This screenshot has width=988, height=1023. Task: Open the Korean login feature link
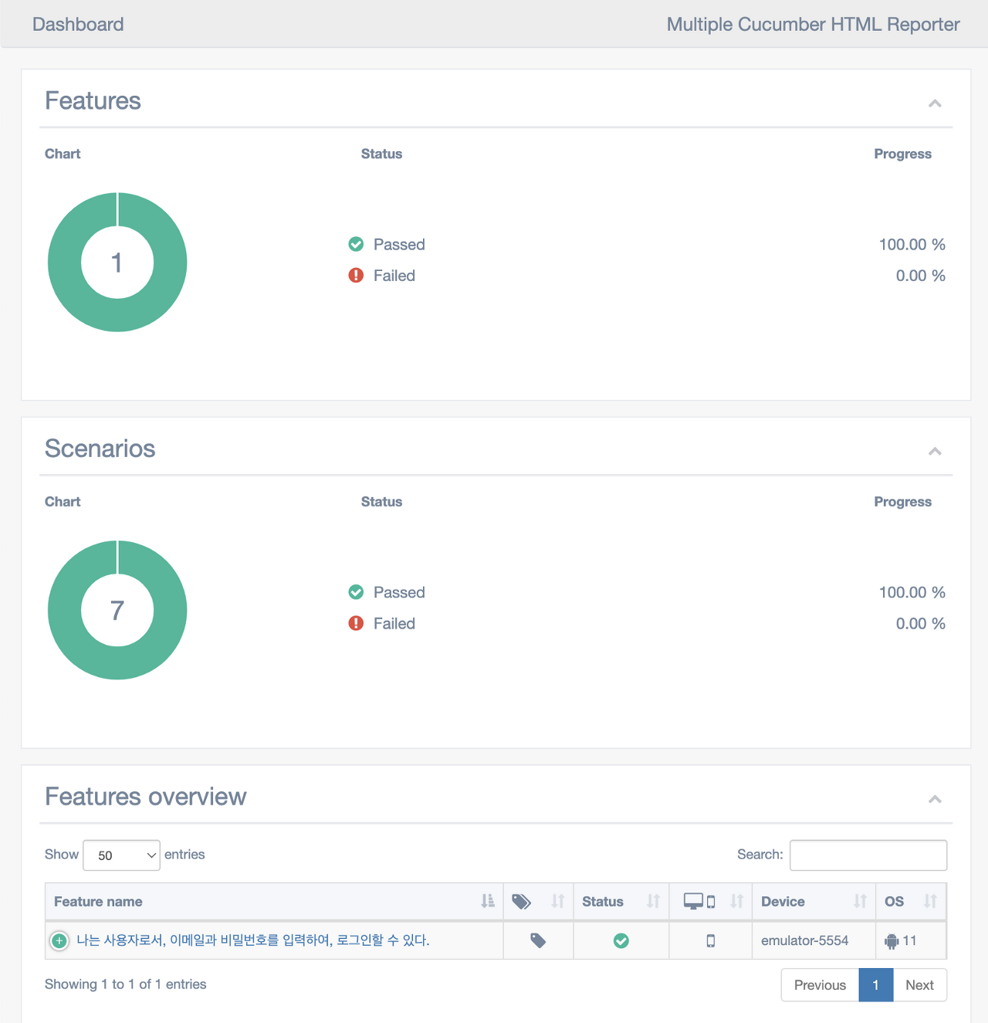click(x=253, y=940)
